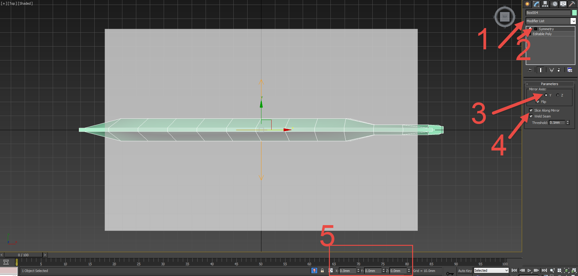578x276 pixels.
Task: Open the Selected key filter dropdown
Action: tap(491, 270)
